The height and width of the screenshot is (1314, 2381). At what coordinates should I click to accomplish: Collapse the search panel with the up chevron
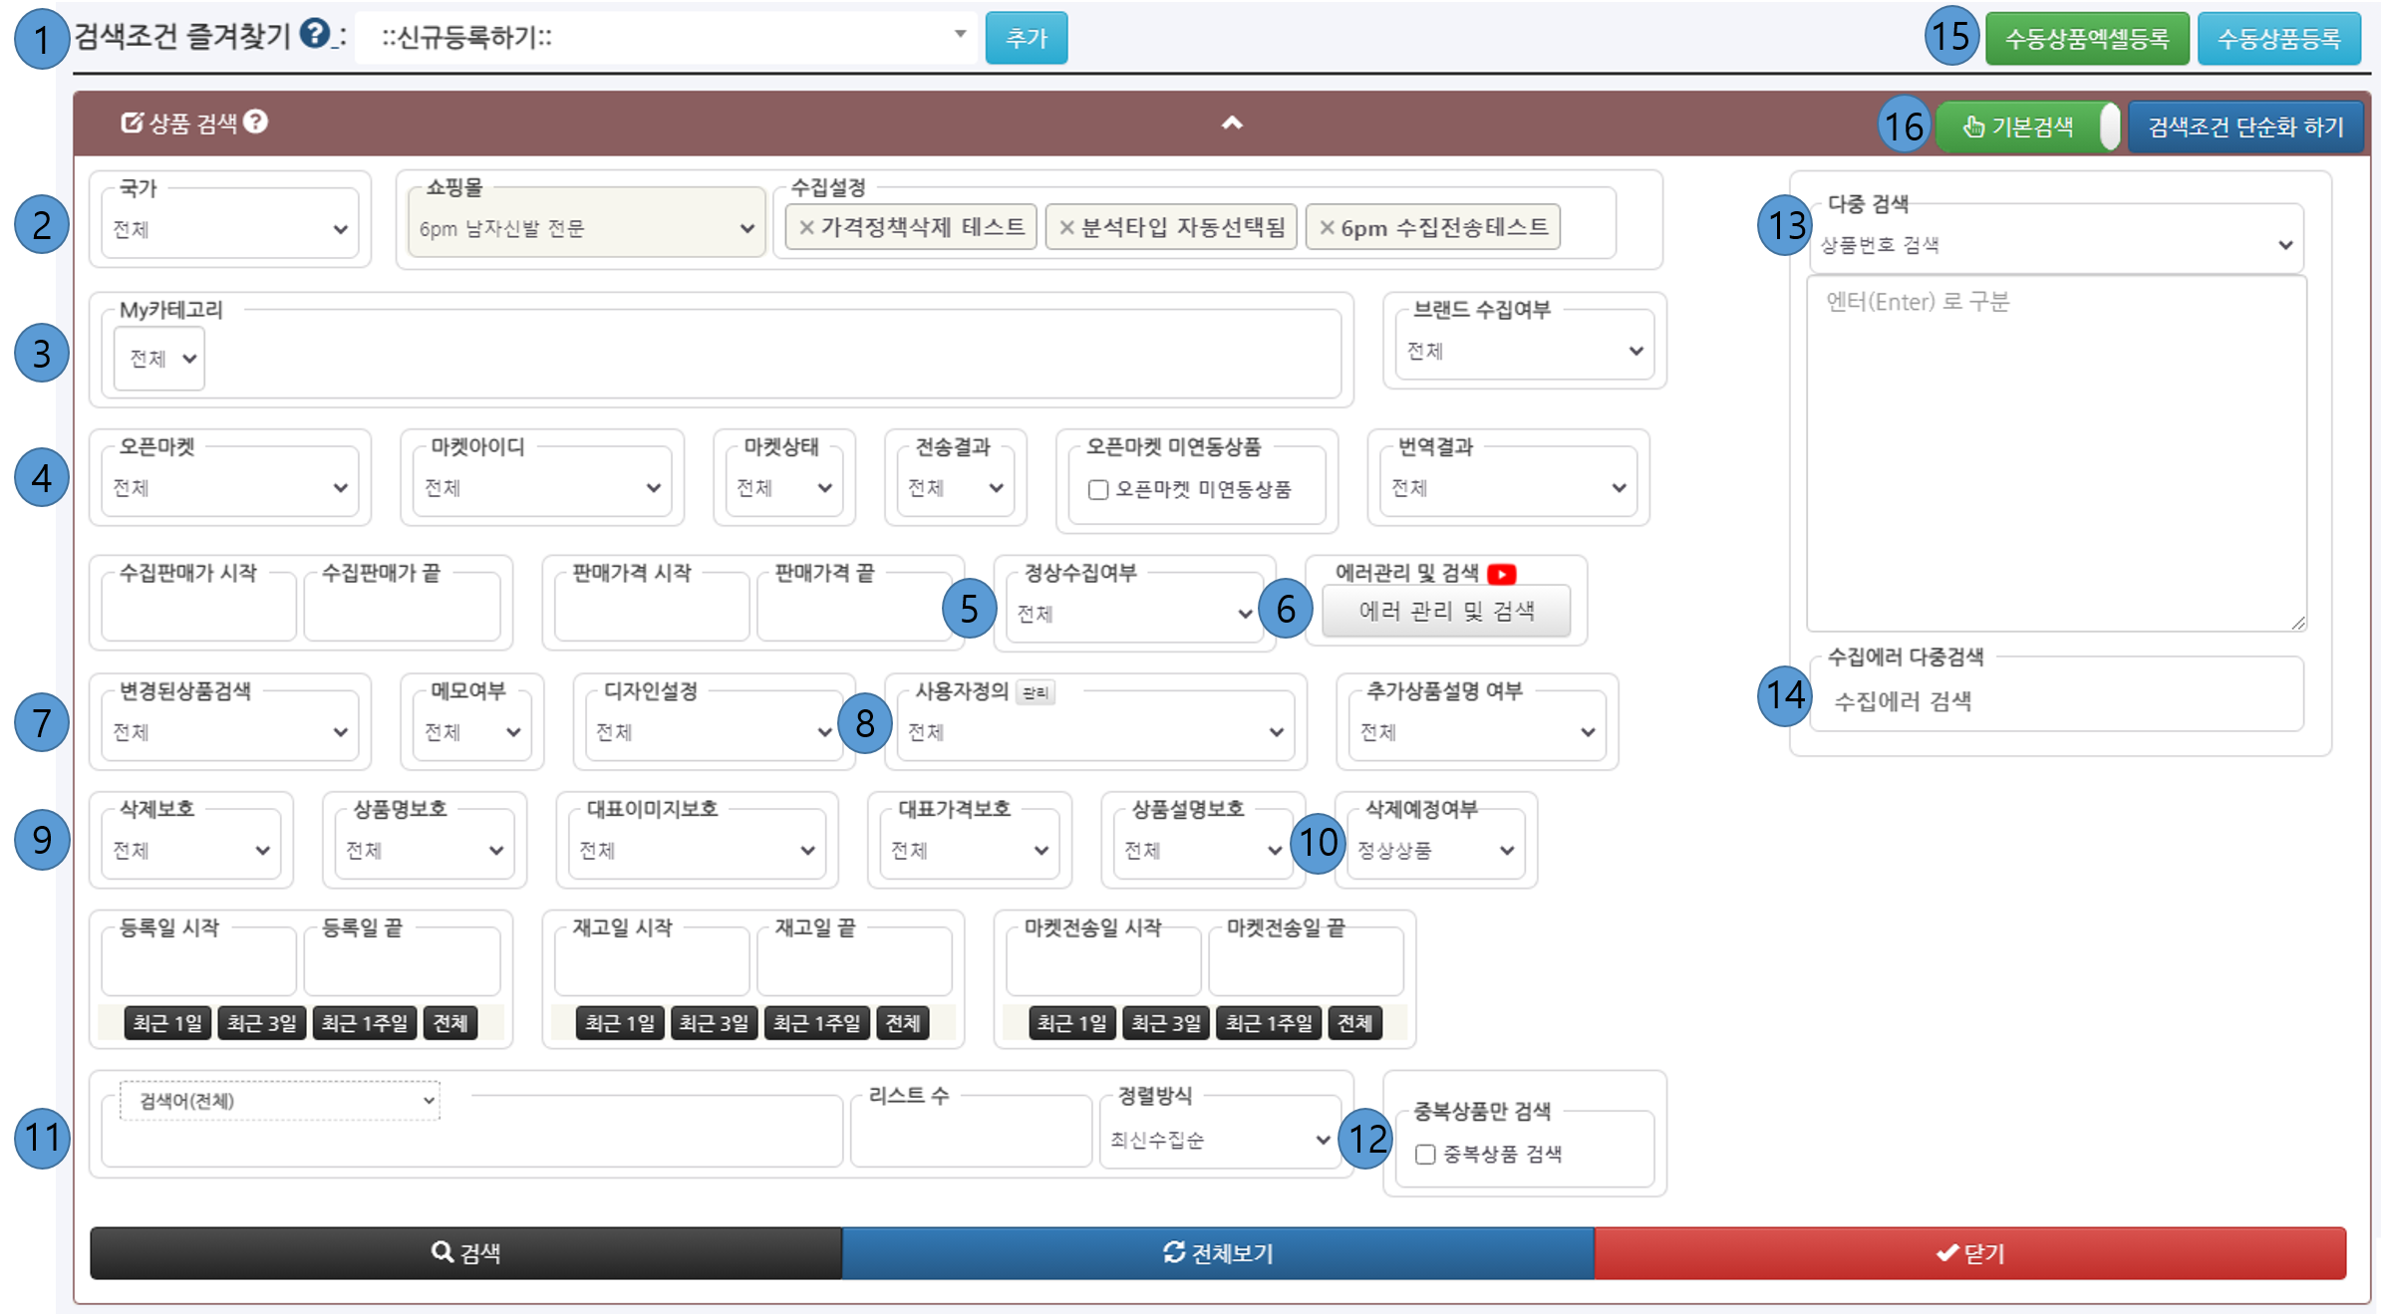click(1232, 123)
